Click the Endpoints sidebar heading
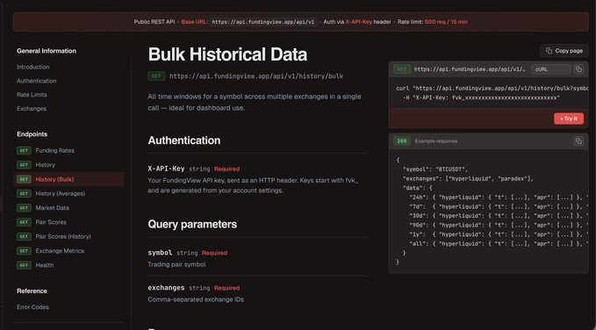This screenshot has height=330, width=596. [32, 134]
